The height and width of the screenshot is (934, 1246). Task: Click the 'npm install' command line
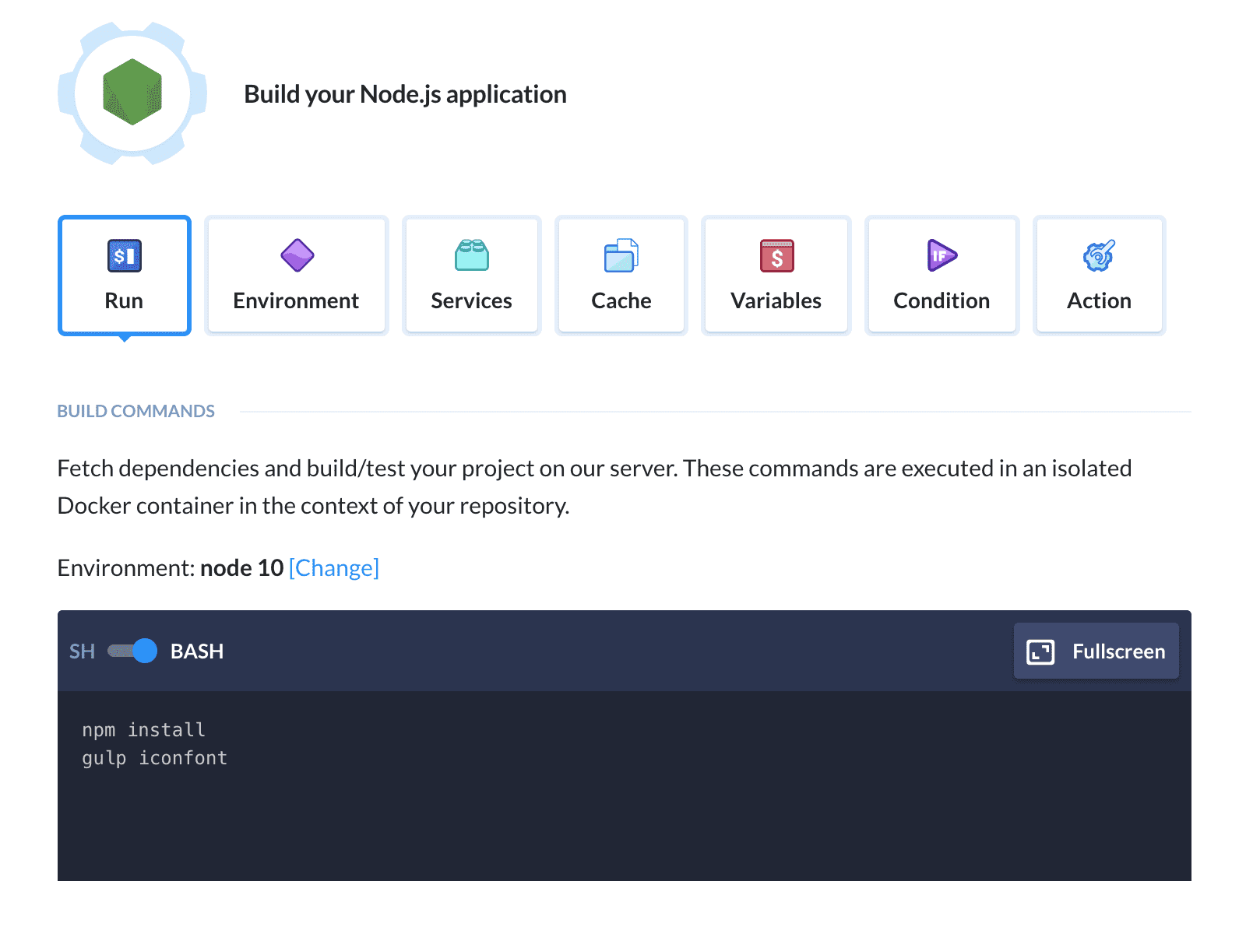pyautogui.click(x=144, y=730)
